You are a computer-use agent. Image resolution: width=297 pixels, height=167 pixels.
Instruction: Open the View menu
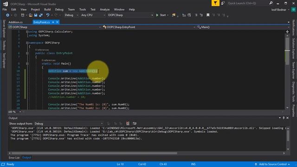tap(24, 9)
